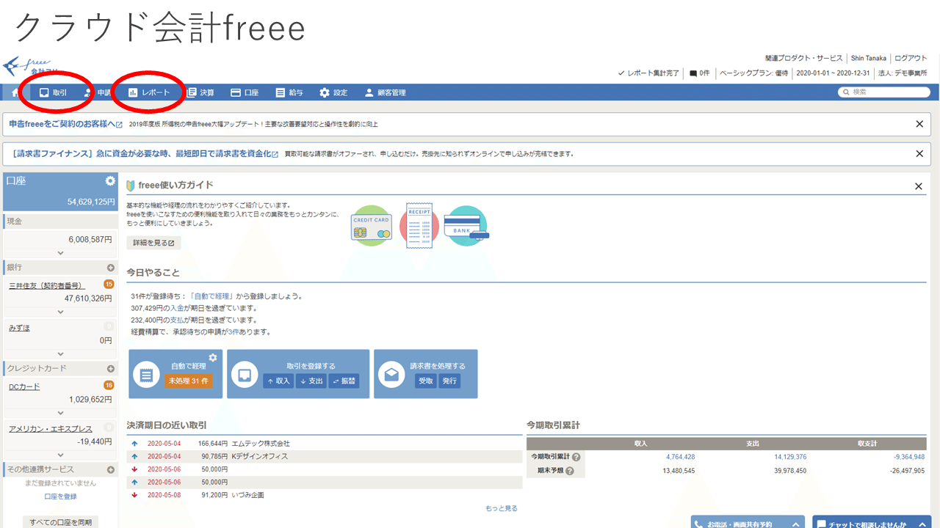Click the 詳細を見る button

point(153,243)
